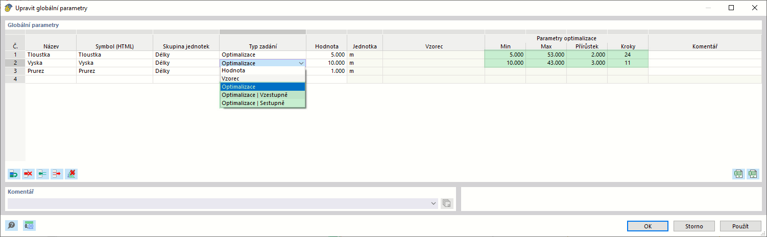The image size is (767, 237).
Task: Click the comment library icon beside Komentář field
Action: tap(446, 203)
